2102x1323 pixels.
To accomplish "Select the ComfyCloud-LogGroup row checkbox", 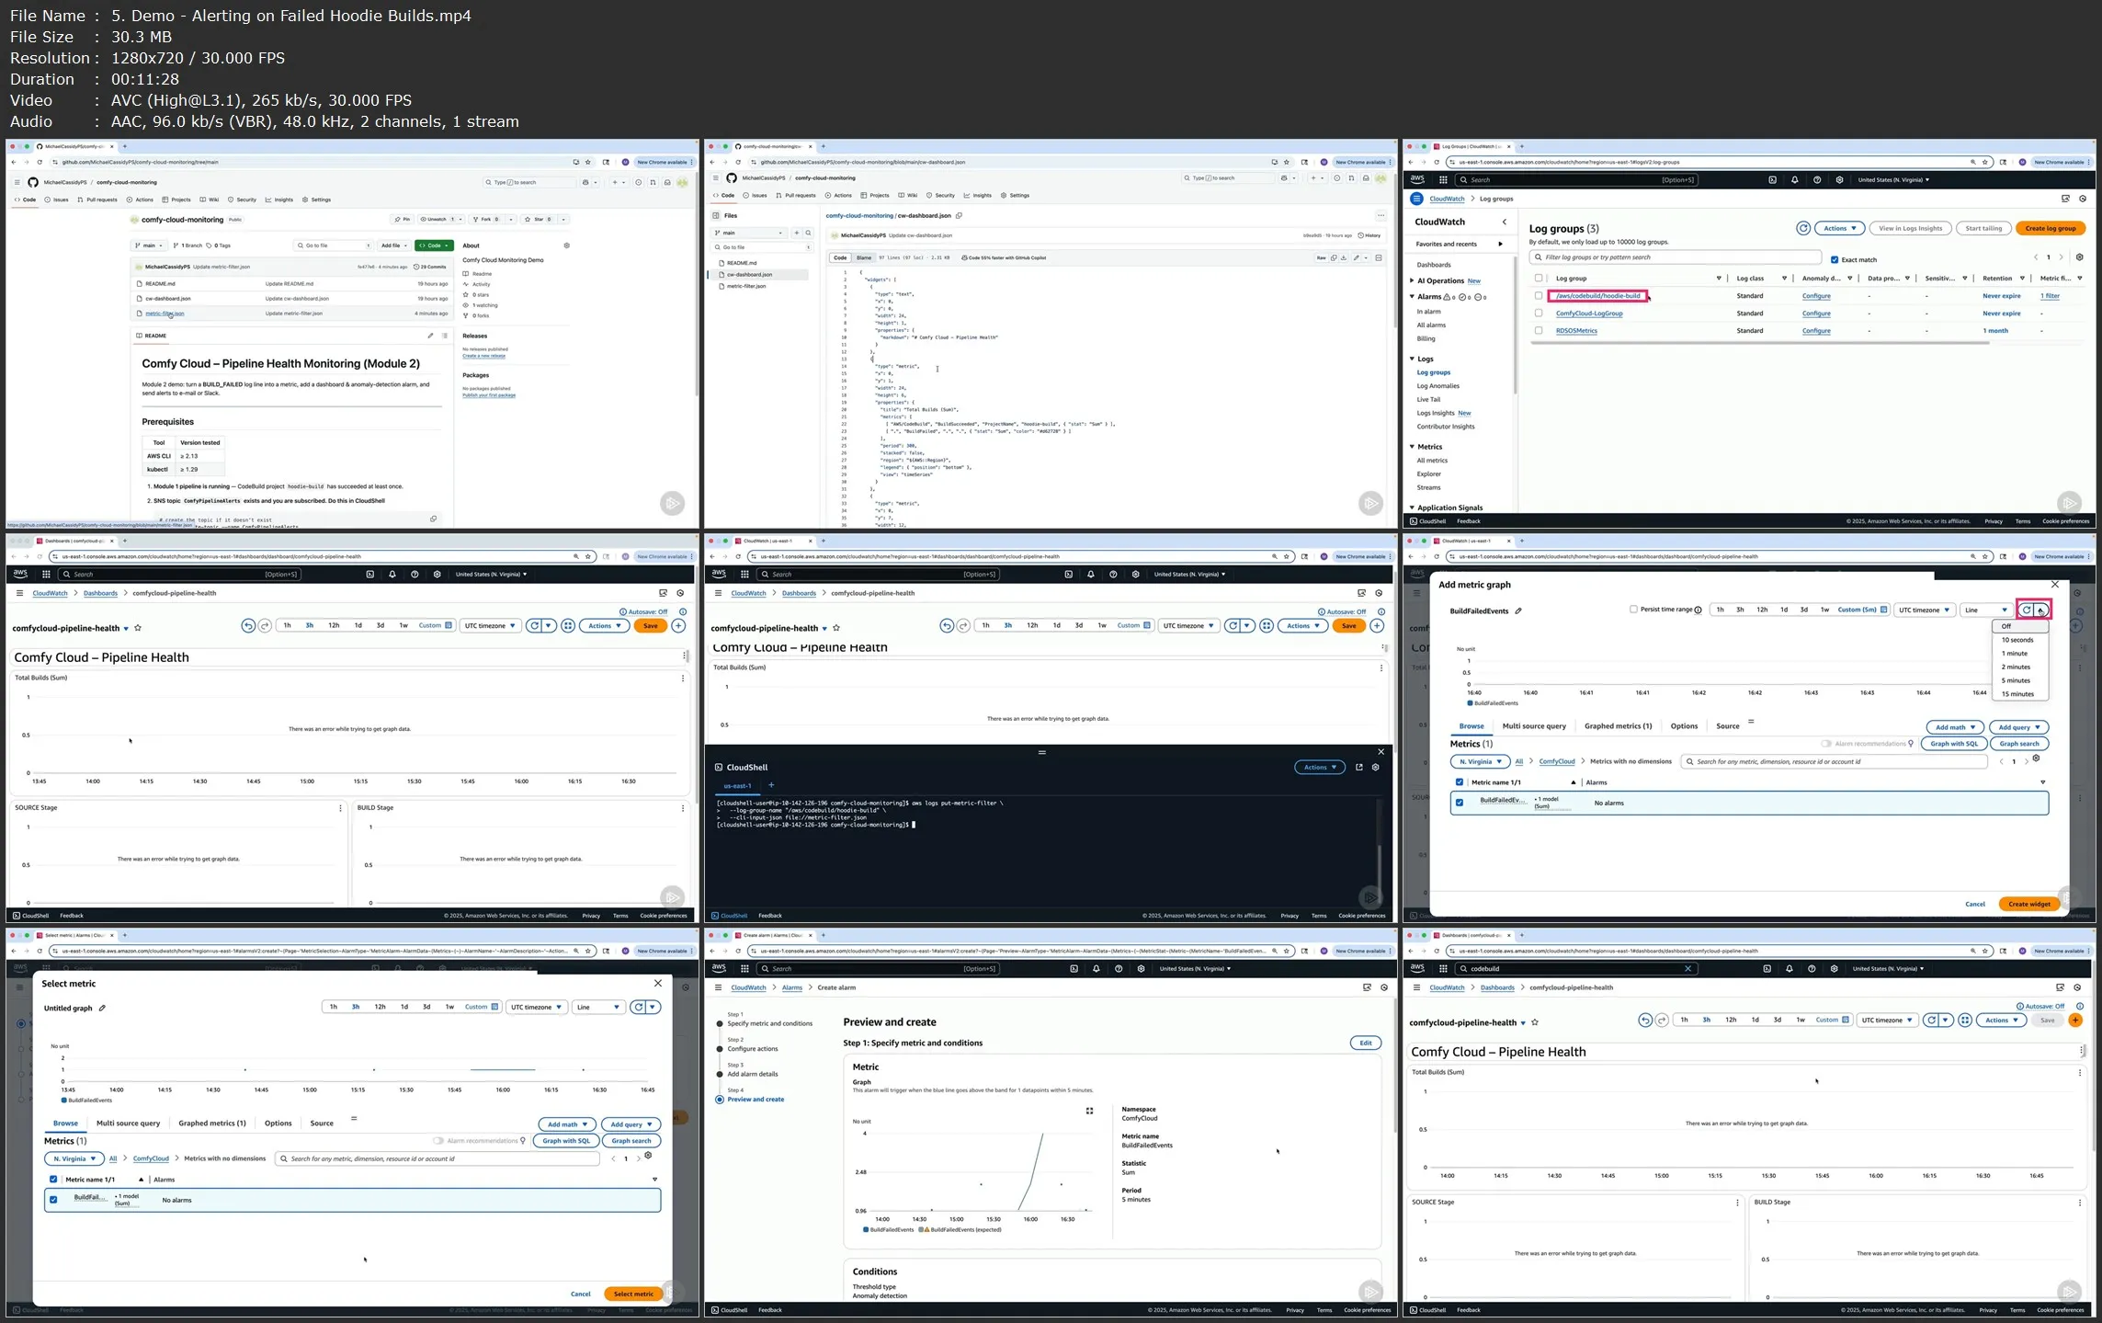I will tap(1539, 314).
